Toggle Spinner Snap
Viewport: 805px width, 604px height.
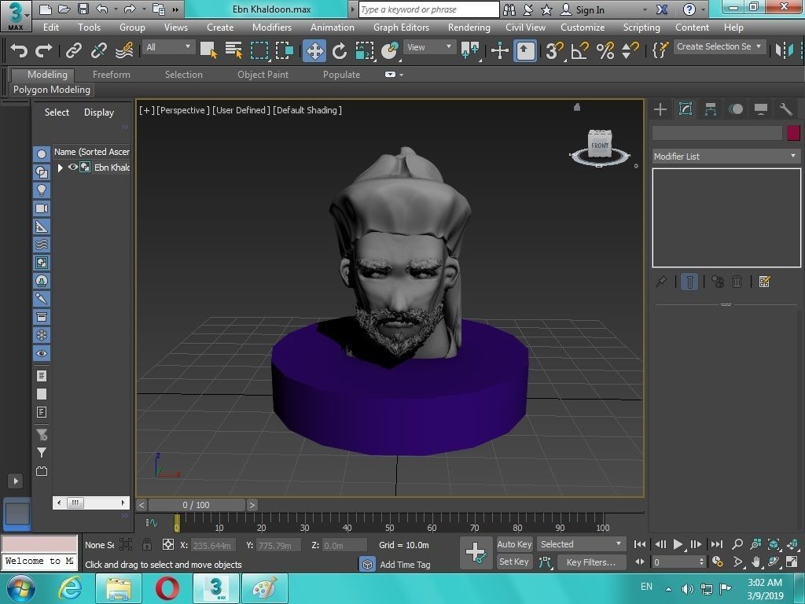click(630, 50)
